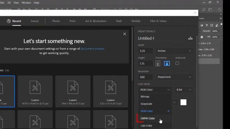Click the share image icon
The height and width of the screenshot is (129, 230).
(x=219, y=10)
